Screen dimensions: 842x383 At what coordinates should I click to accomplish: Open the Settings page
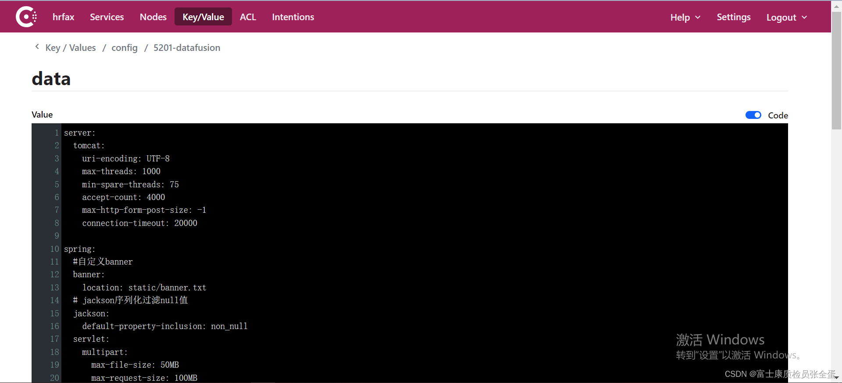point(733,17)
